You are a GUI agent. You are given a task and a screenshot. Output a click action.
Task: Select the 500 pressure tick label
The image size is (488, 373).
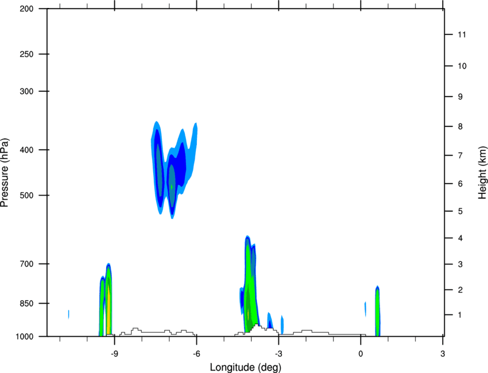point(26,195)
